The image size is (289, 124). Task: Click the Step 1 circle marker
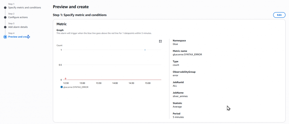(5, 8)
